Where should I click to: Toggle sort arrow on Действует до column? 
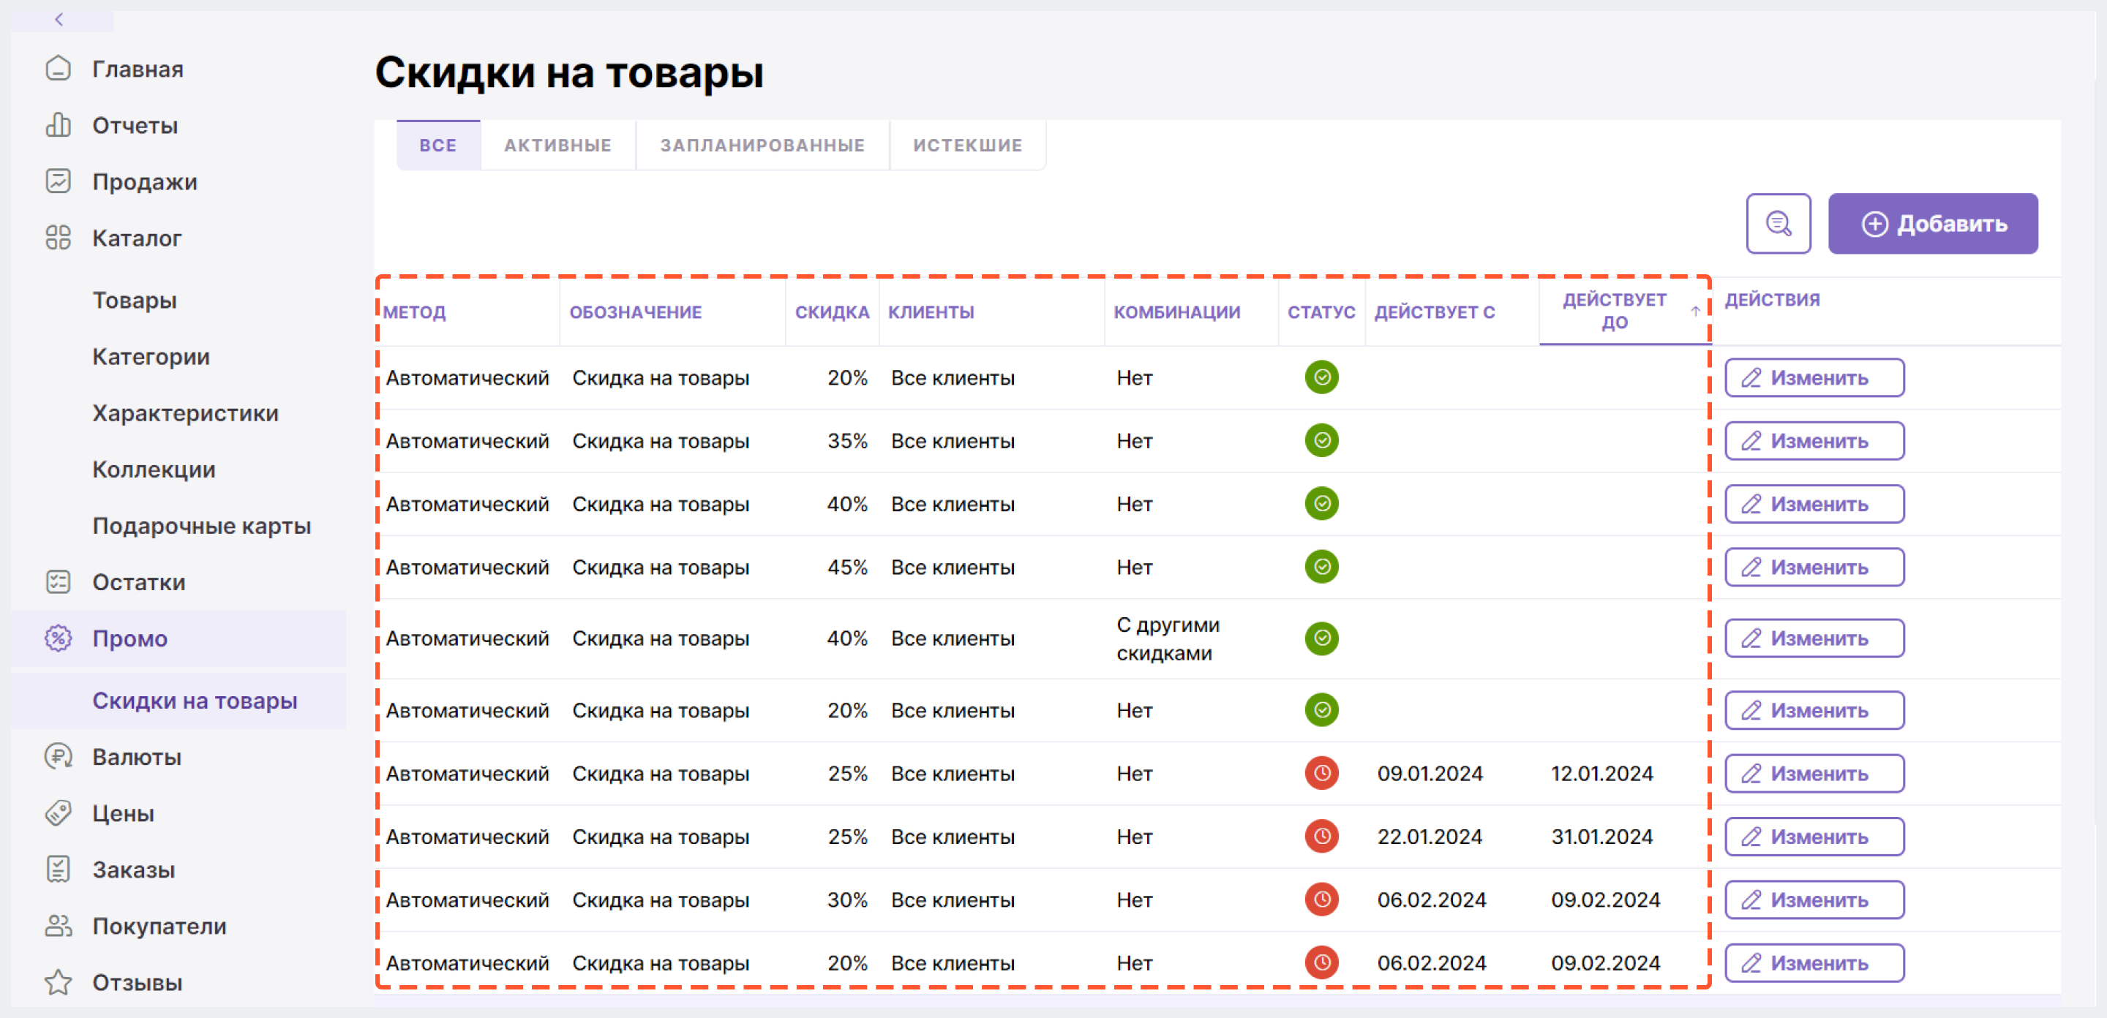pos(1695,312)
